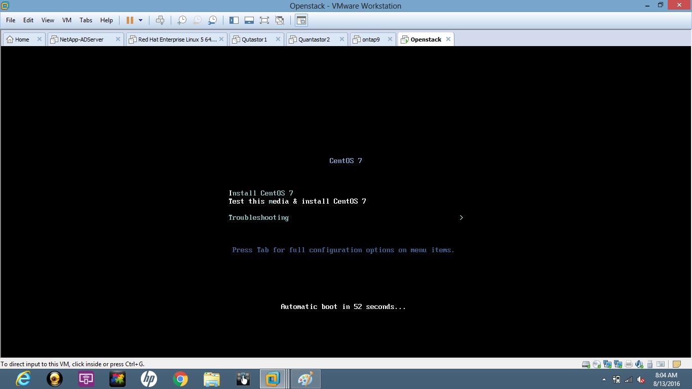Image resolution: width=692 pixels, height=389 pixels.
Task: Click the muted volume tray icon
Action: [641, 379]
